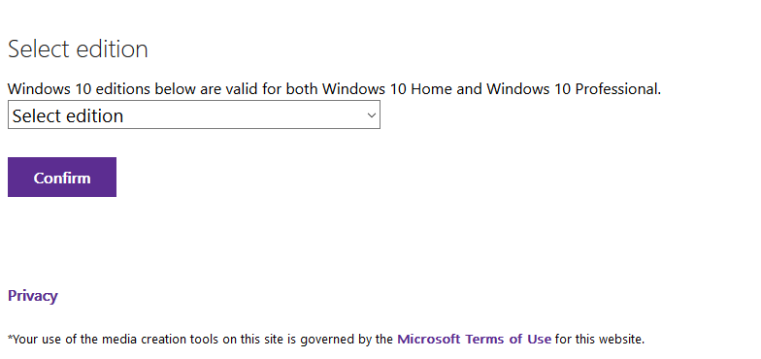Open the Microsoft Terms of Use link
This screenshot has height=359, width=761.
pyautogui.click(x=474, y=339)
